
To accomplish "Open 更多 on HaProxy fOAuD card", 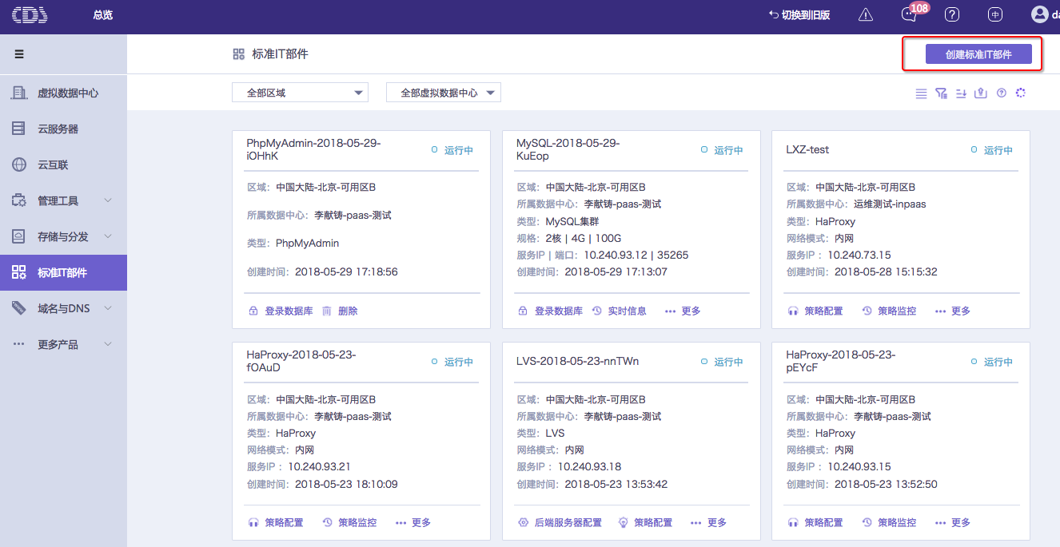I will coord(413,522).
